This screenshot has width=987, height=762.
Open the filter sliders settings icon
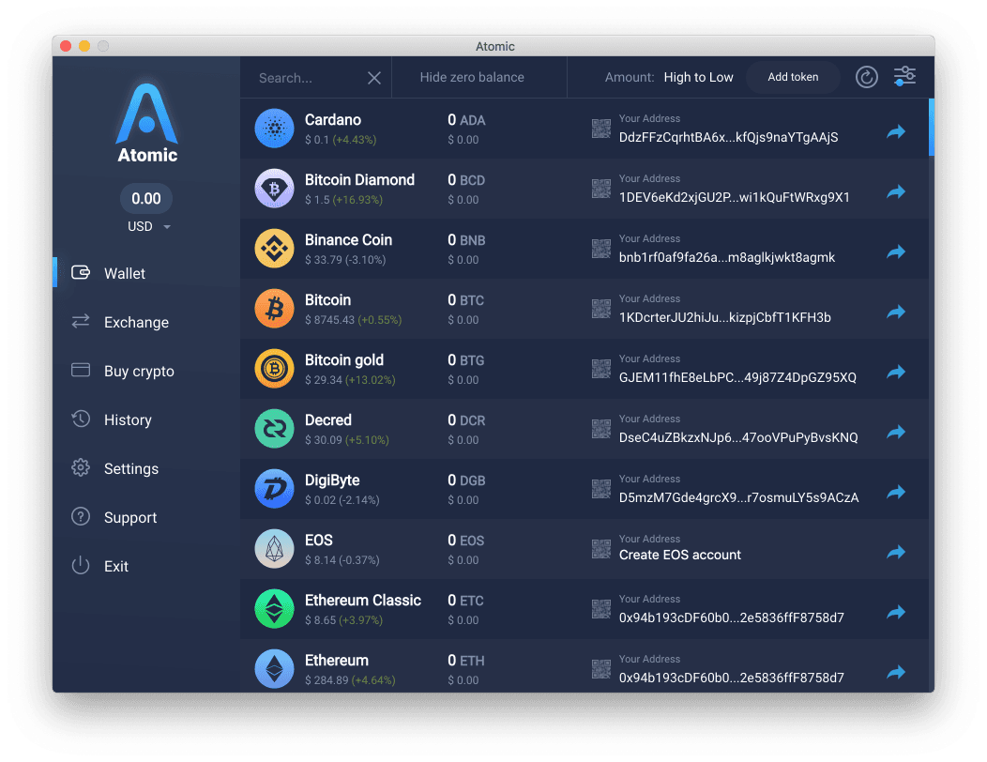coord(904,76)
